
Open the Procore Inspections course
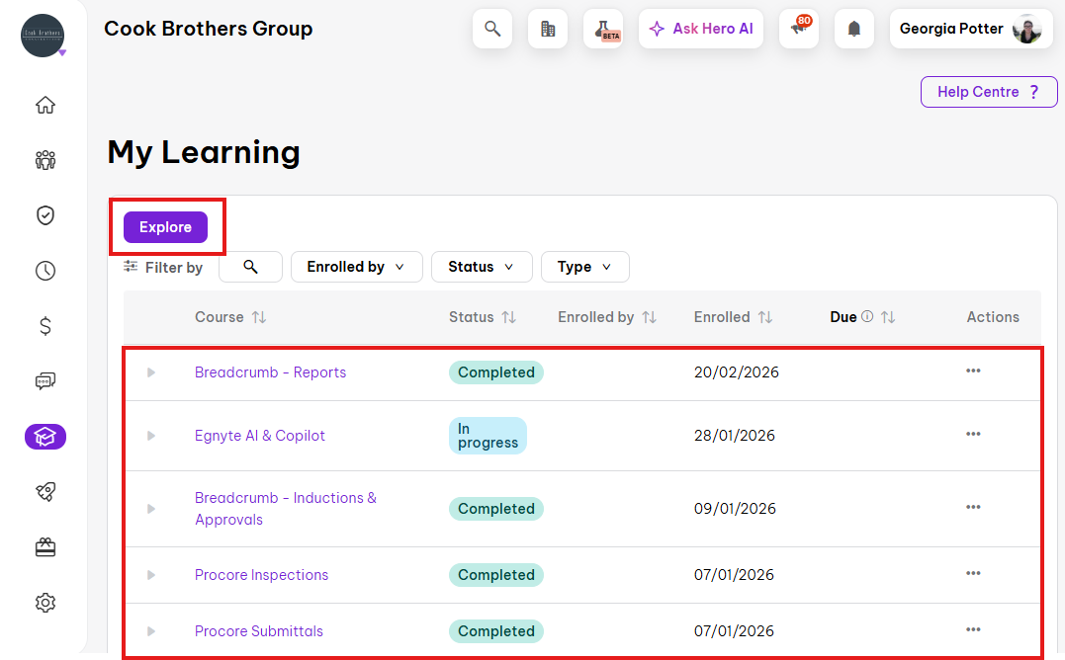(x=261, y=575)
